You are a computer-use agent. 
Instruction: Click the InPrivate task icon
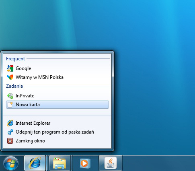pyautogui.click(x=10, y=96)
